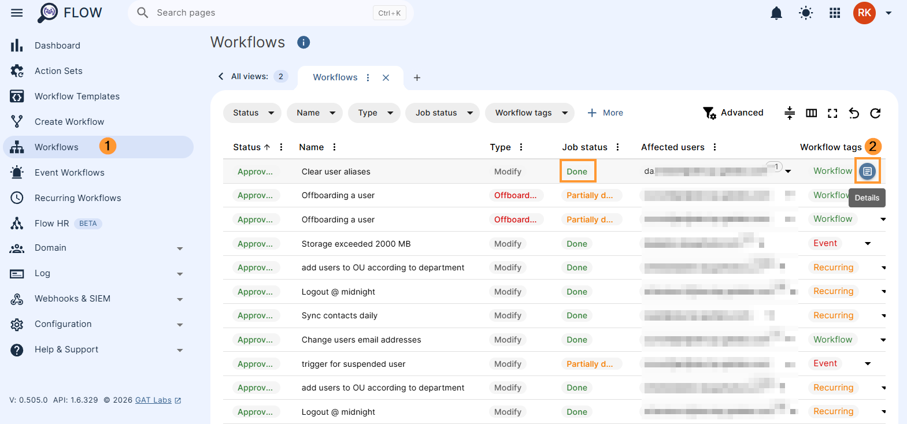Click More to add filters
Screen dimensions: 907x424
click(x=605, y=113)
